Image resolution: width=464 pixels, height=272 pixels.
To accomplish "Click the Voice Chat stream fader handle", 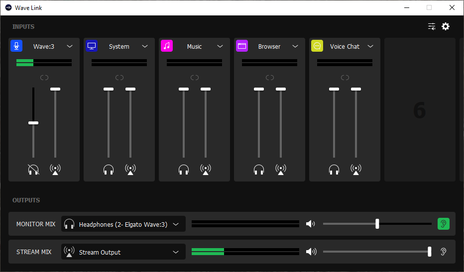I will point(356,89).
